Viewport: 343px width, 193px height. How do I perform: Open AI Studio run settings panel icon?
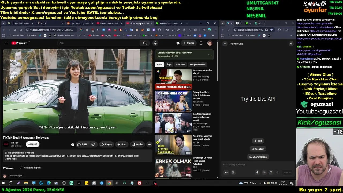pos(291,44)
